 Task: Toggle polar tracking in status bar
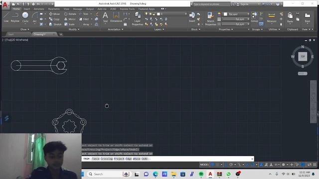tap(231, 165)
